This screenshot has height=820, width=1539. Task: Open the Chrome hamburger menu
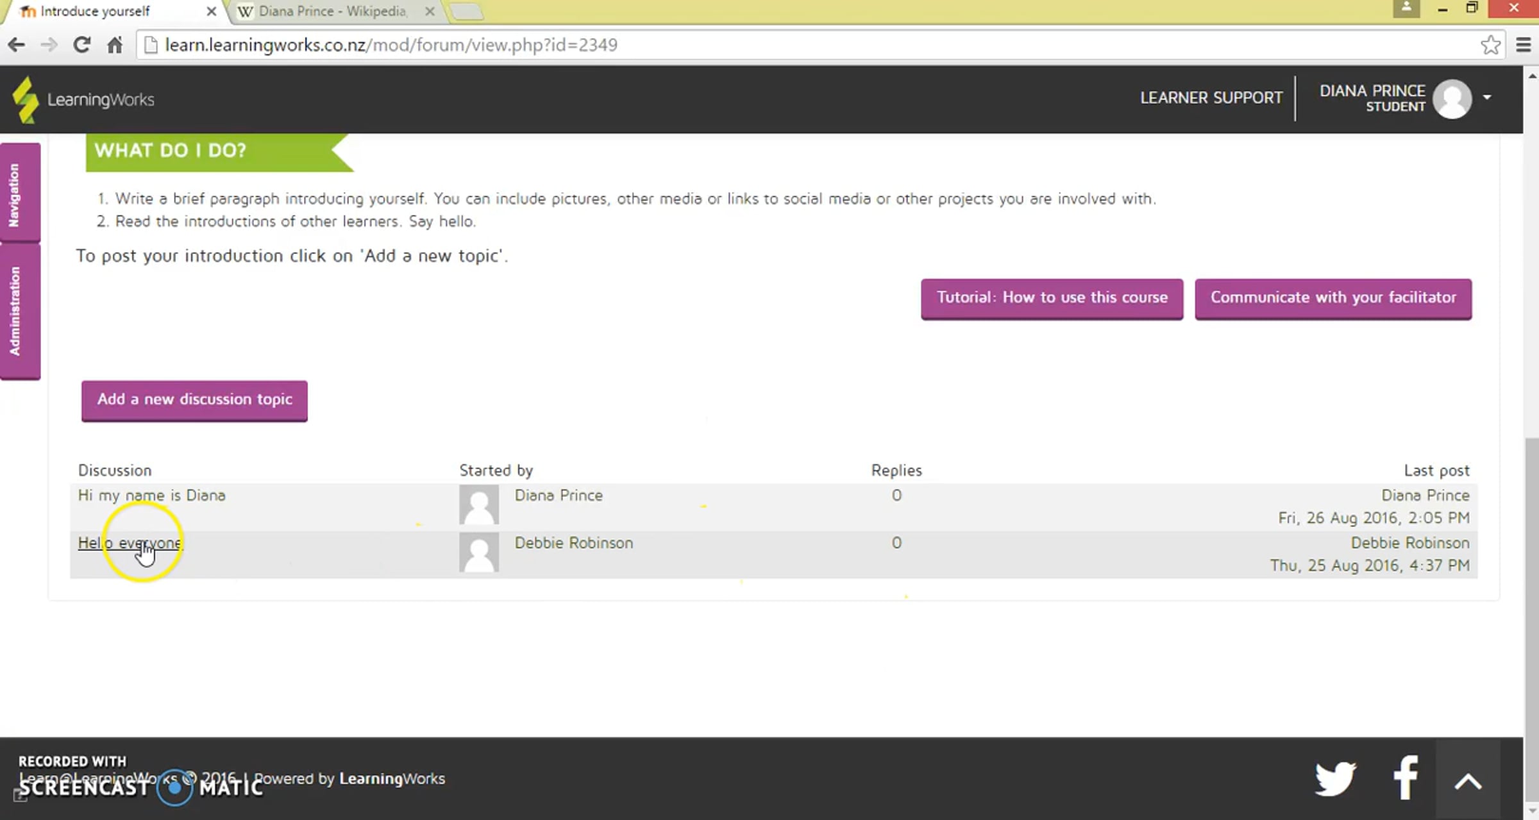(1524, 45)
